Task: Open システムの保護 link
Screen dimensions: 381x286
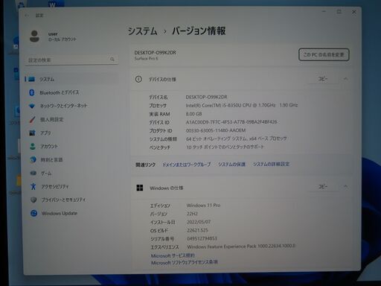Action: pos(231,164)
